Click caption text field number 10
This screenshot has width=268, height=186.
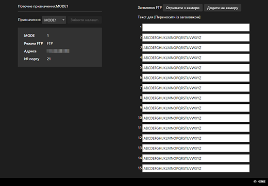[x=196, y=118]
